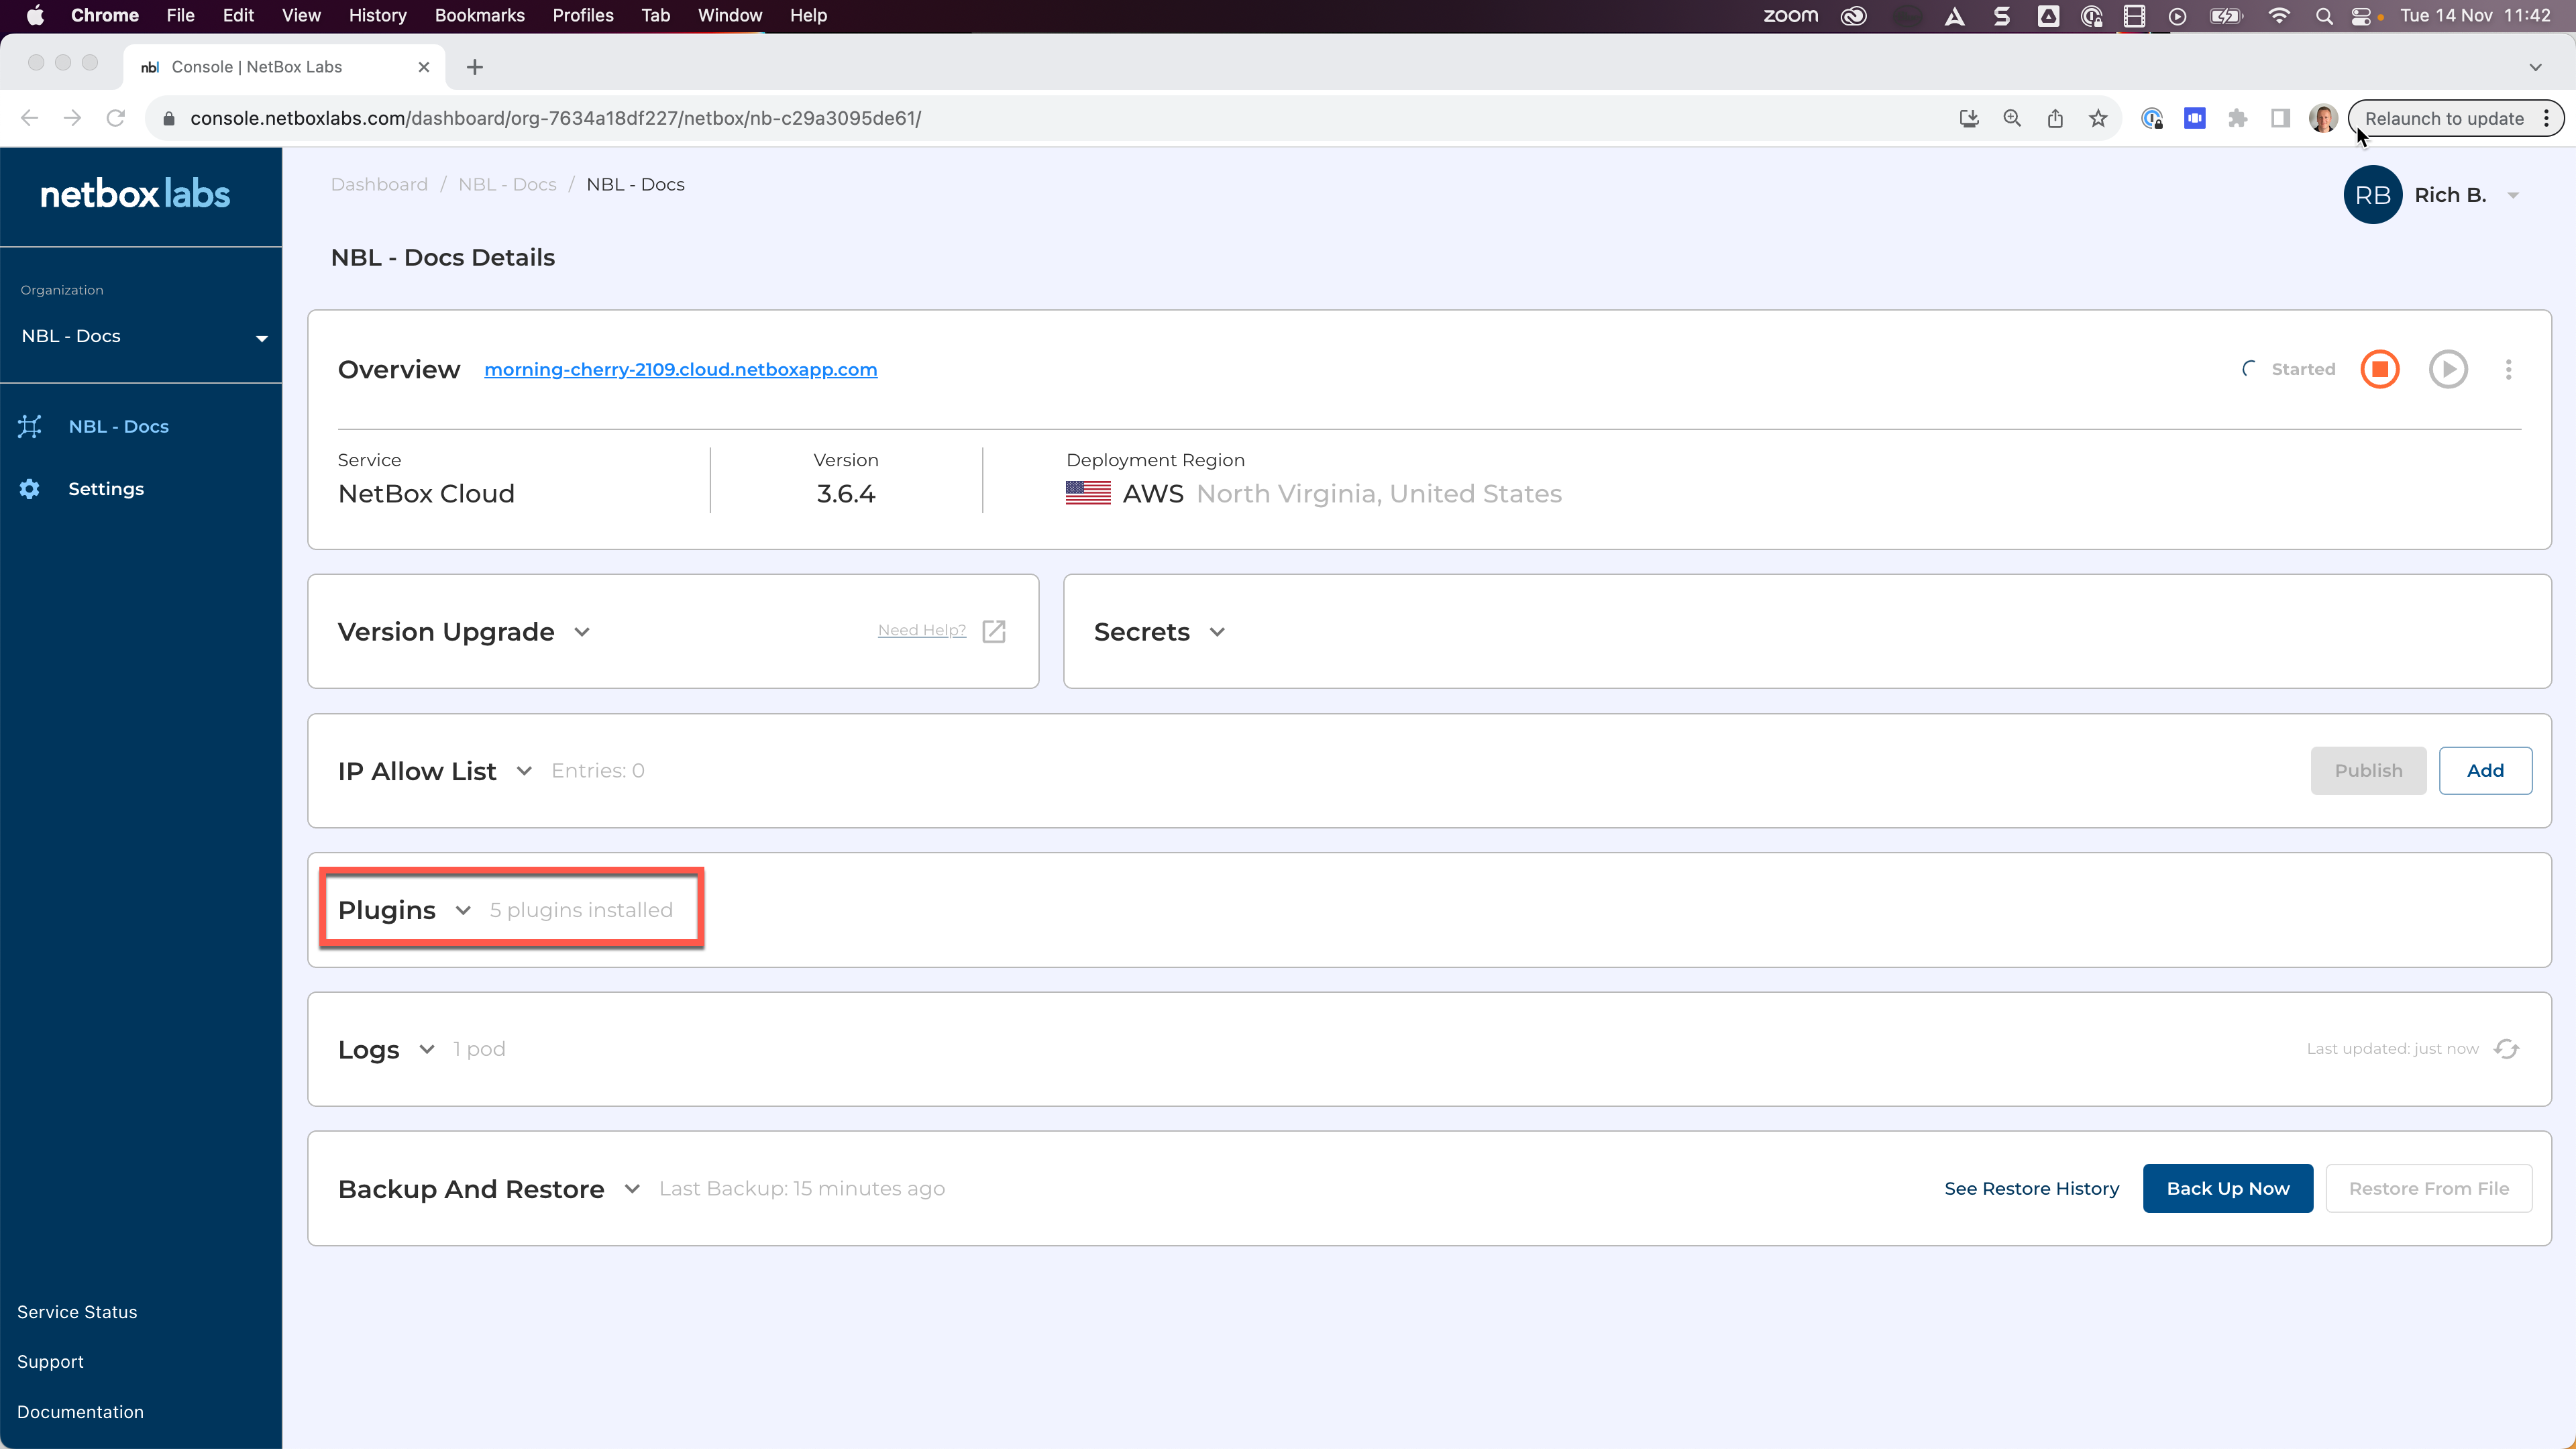
Task: Click the Publish button
Action: coord(2368,770)
